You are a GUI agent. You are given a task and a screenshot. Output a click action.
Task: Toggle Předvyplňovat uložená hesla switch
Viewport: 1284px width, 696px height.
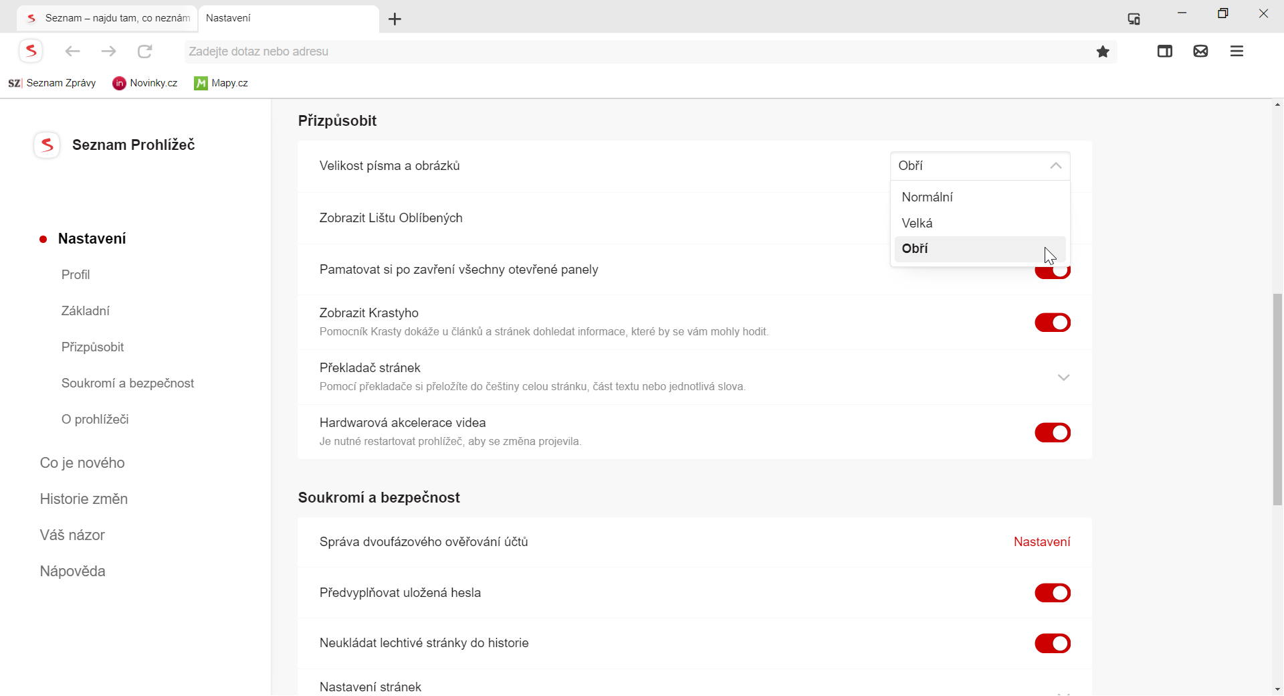coord(1053,593)
